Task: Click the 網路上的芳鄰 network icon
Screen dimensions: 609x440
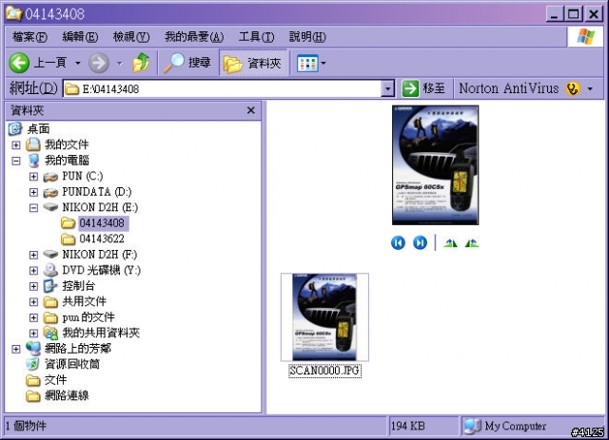Action: 33,348
